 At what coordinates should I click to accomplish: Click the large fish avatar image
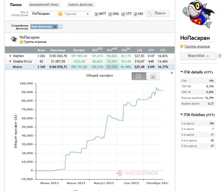[198, 14]
